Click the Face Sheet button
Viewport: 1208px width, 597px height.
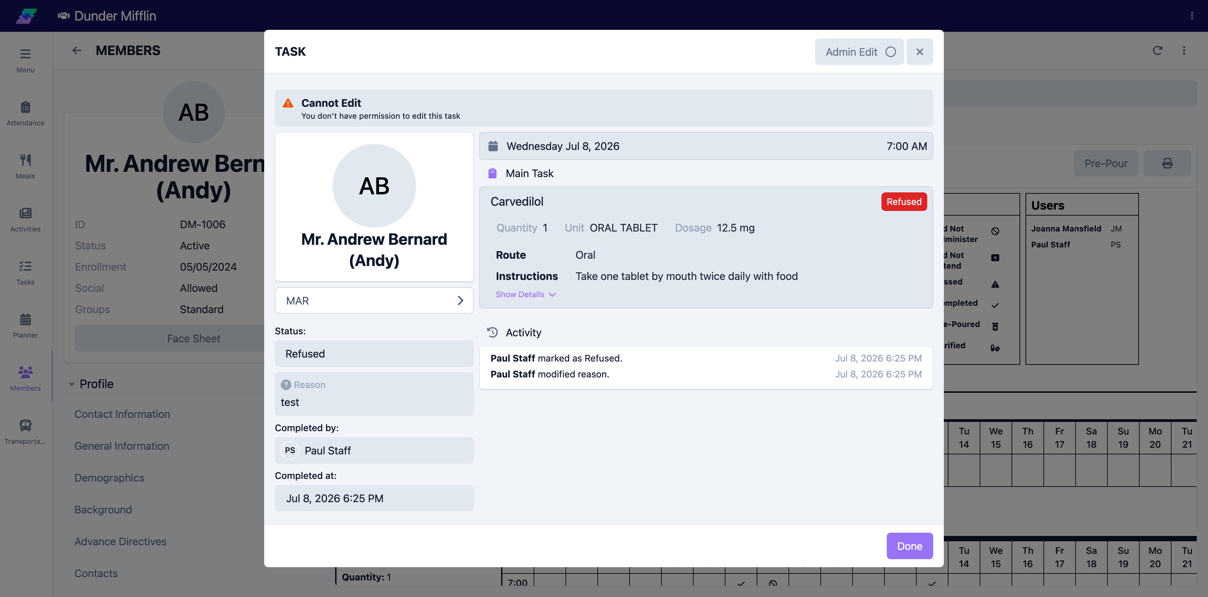[x=193, y=338]
